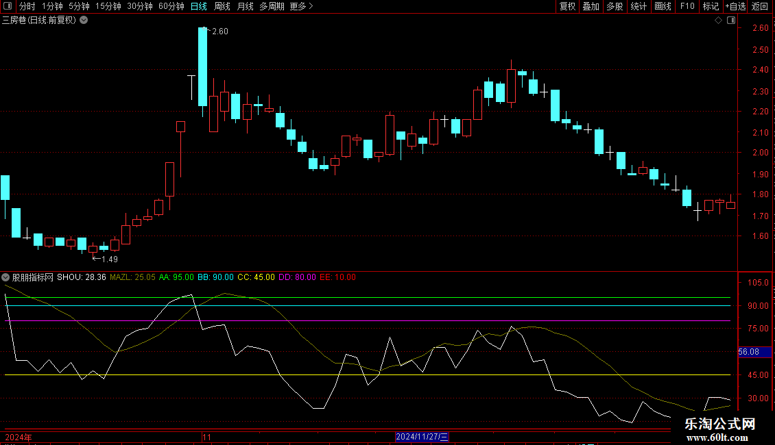Viewport: 775px width, 445px height.
Task: Select the 1分钟 period tab
Action: coord(52,6)
